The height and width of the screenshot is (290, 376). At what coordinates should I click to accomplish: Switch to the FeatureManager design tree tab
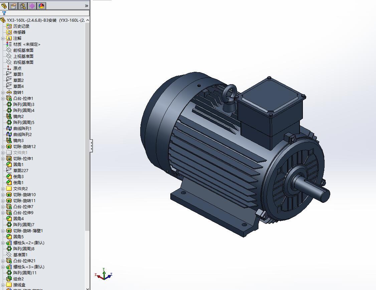click(4, 6)
